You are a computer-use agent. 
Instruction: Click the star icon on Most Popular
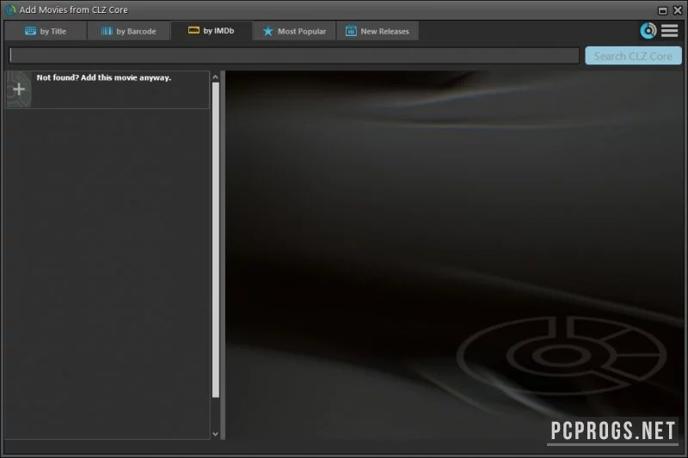click(267, 31)
